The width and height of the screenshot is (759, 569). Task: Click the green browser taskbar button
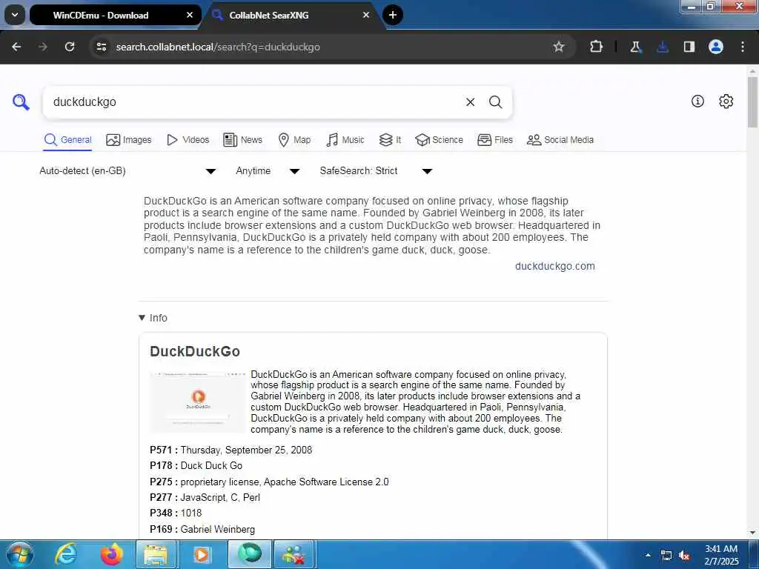coord(249,554)
